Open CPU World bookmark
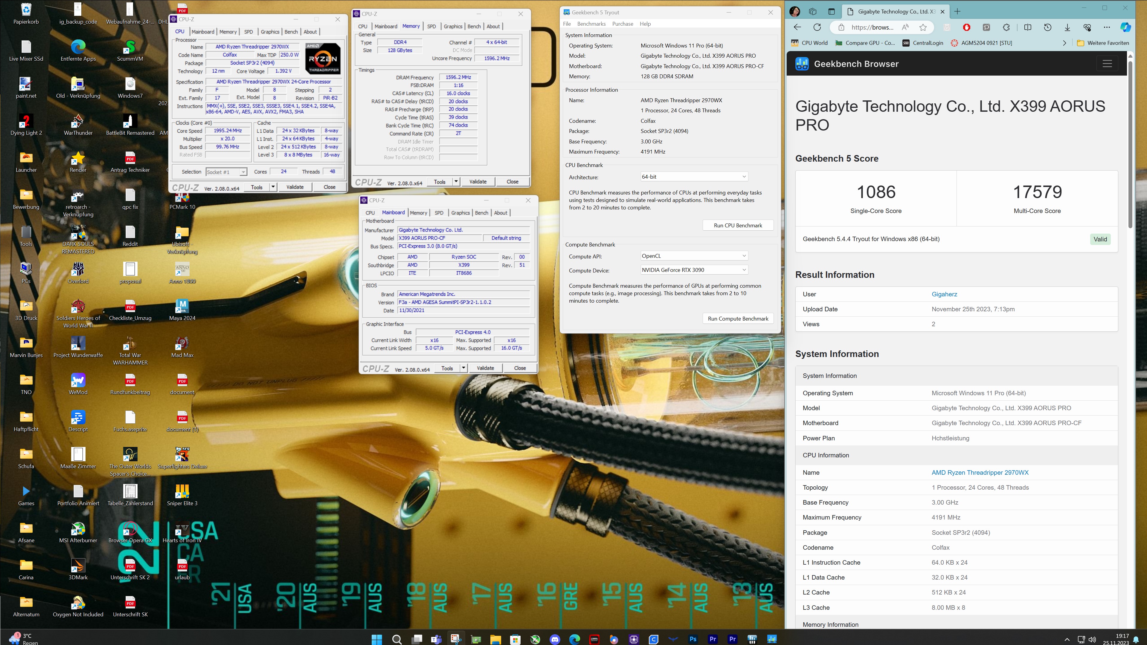Image resolution: width=1147 pixels, height=645 pixels. [x=809, y=43]
